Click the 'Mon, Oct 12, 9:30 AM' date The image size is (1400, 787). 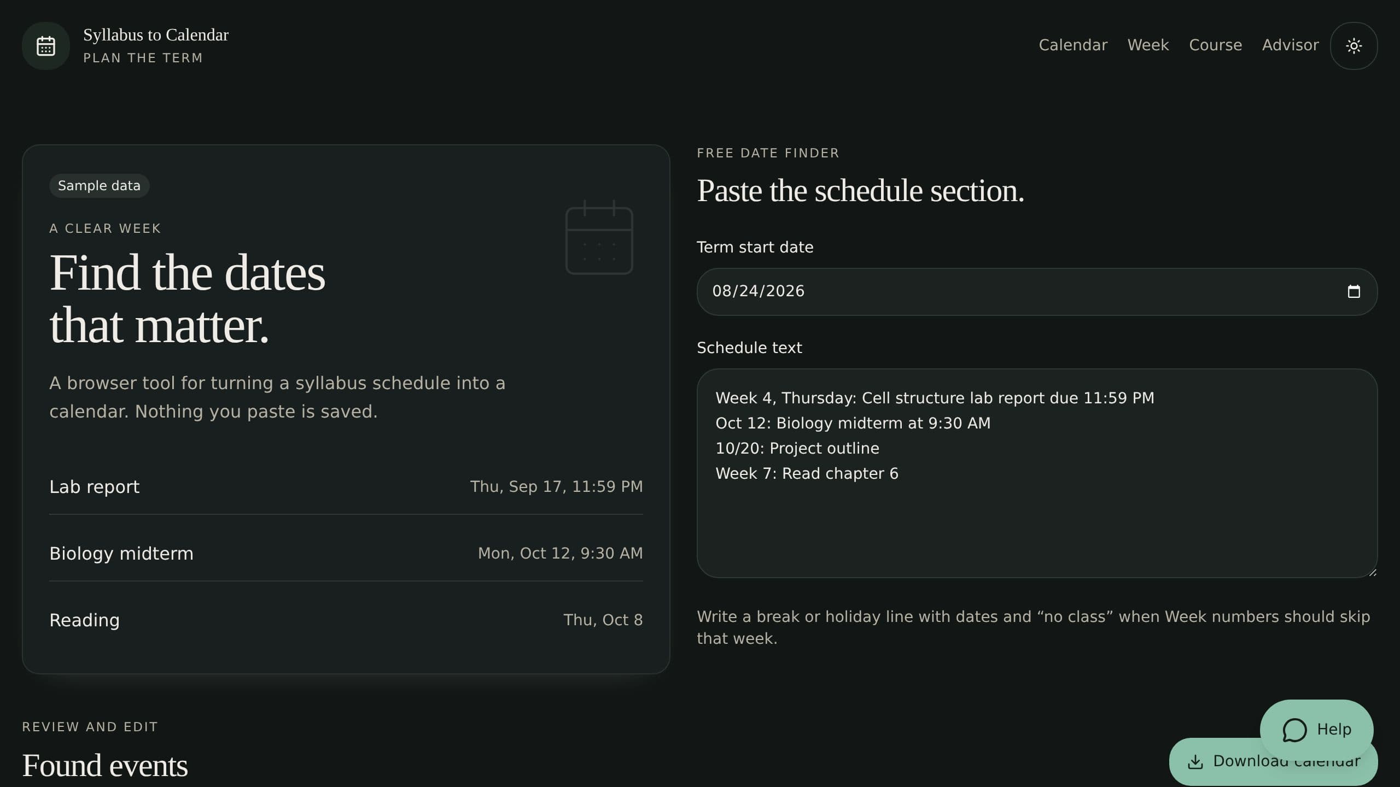(x=560, y=553)
